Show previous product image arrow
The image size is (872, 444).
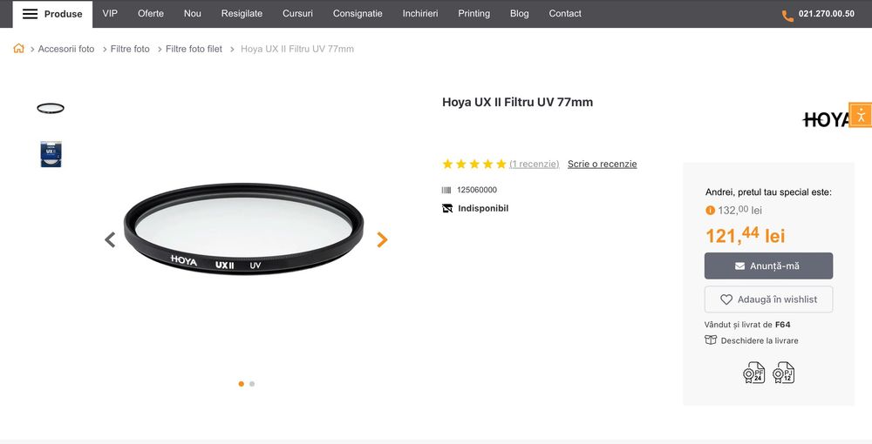point(110,239)
